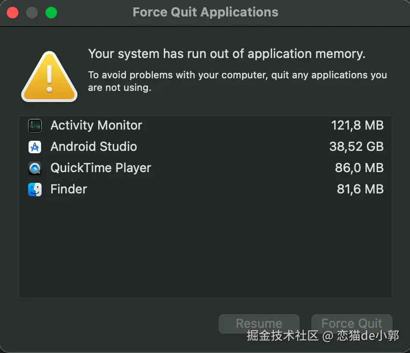Choose QuickTime Player from the list

[101, 168]
